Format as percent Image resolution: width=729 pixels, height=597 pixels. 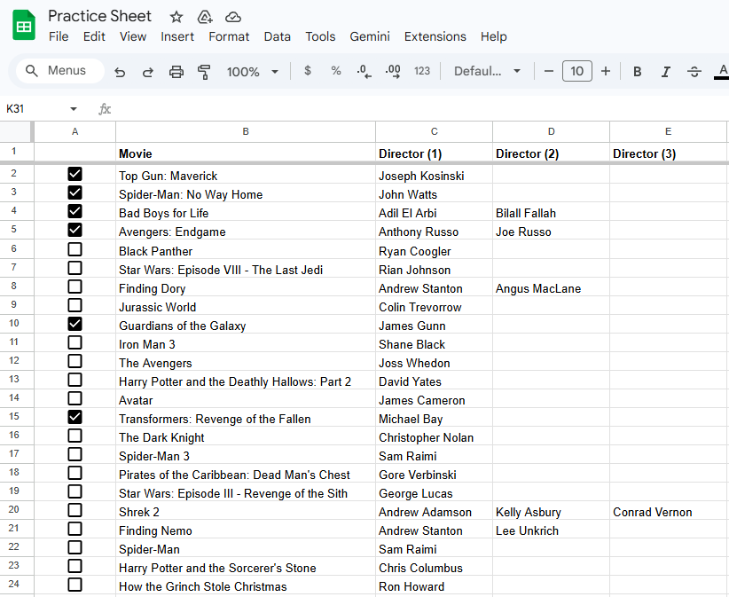tap(335, 71)
